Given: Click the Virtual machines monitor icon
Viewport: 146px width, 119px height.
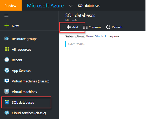Looking at the screenshot, I should point(7,91).
